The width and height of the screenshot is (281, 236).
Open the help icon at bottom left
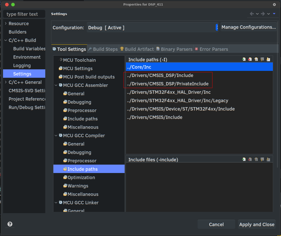9,224
